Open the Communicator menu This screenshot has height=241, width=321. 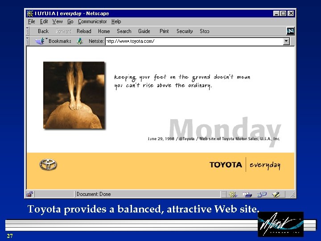(x=92, y=21)
